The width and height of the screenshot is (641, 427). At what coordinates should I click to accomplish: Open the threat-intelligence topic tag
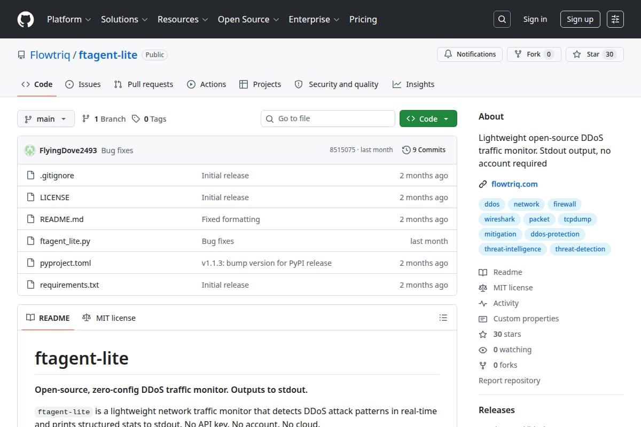point(512,249)
